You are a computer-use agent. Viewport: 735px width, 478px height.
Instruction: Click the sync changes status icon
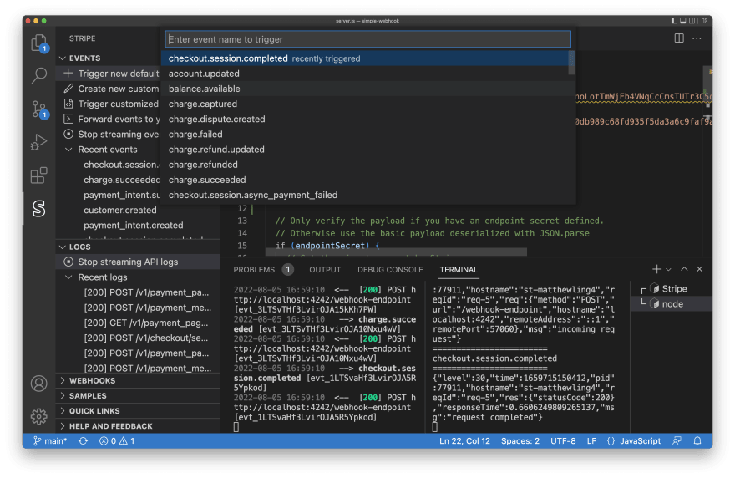pyautogui.click(x=83, y=441)
